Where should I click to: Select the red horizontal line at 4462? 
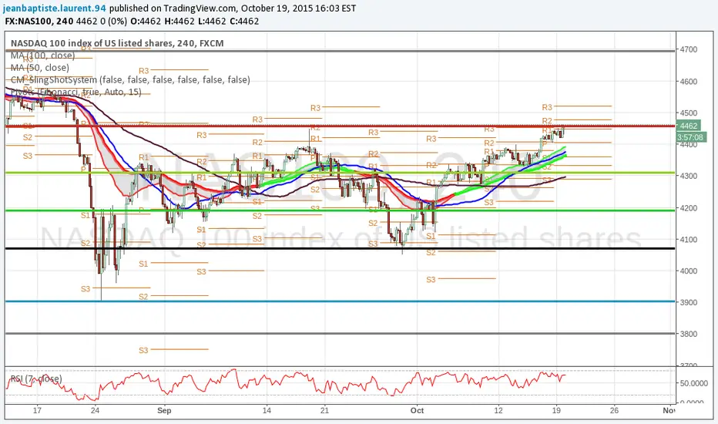coord(340,126)
